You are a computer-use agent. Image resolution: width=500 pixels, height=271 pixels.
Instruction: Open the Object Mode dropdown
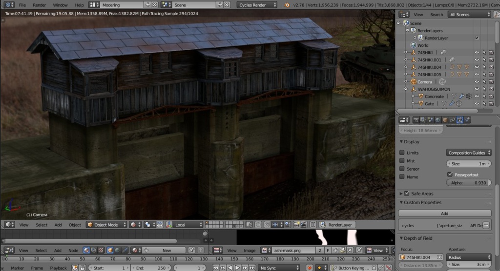tap(106, 225)
